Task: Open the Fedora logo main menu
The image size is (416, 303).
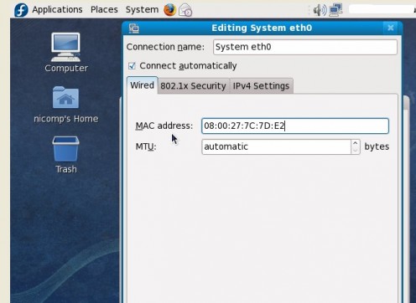Action: tap(21, 9)
